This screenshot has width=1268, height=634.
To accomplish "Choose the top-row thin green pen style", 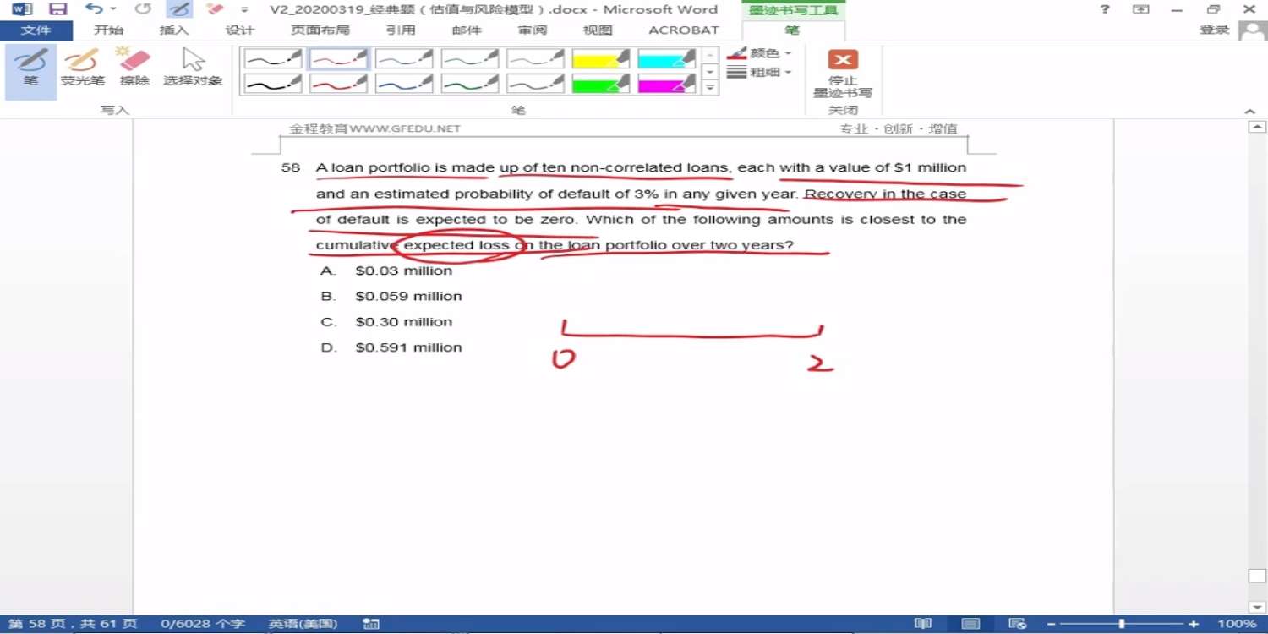I will click(x=470, y=58).
